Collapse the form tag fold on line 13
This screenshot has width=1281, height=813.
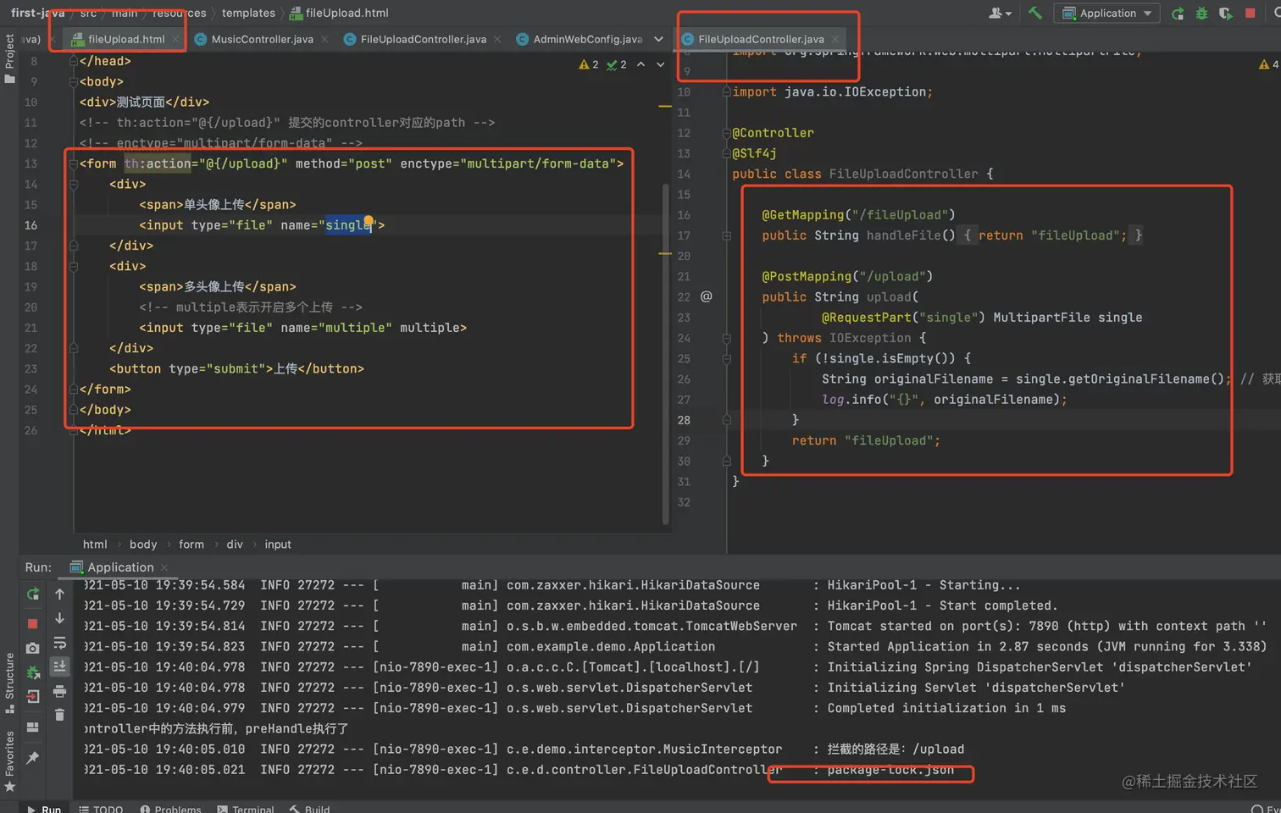pos(73,163)
